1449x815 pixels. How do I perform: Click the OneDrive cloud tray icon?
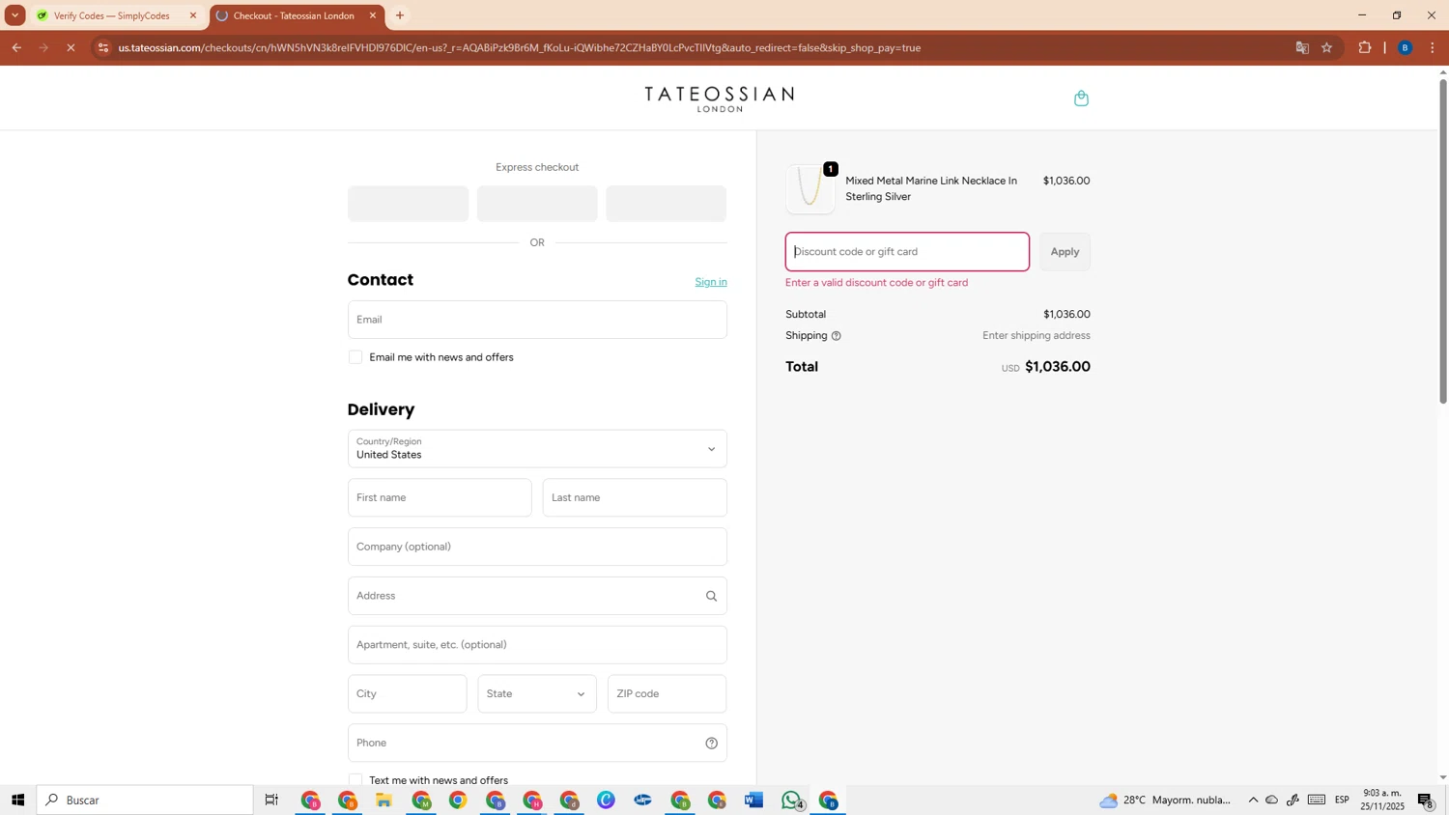click(x=1272, y=800)
